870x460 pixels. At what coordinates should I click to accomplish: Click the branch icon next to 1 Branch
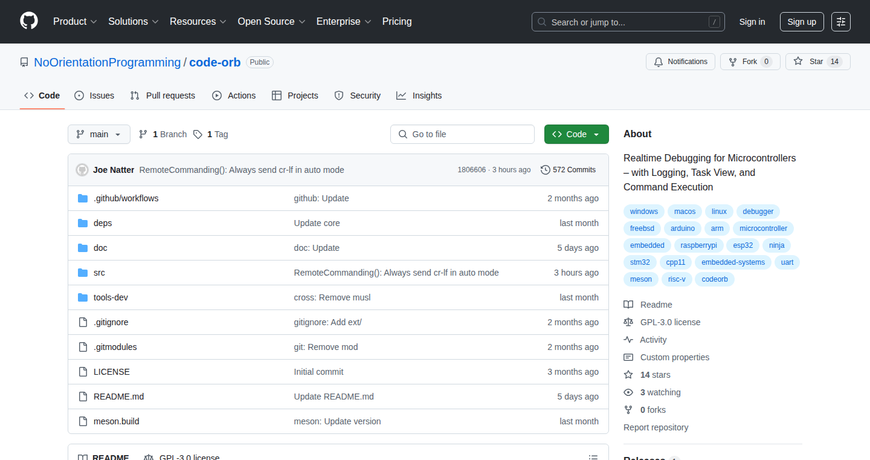pos(143,134)
